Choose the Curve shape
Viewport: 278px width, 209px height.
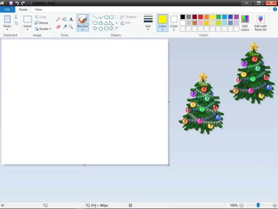[100, 17]
